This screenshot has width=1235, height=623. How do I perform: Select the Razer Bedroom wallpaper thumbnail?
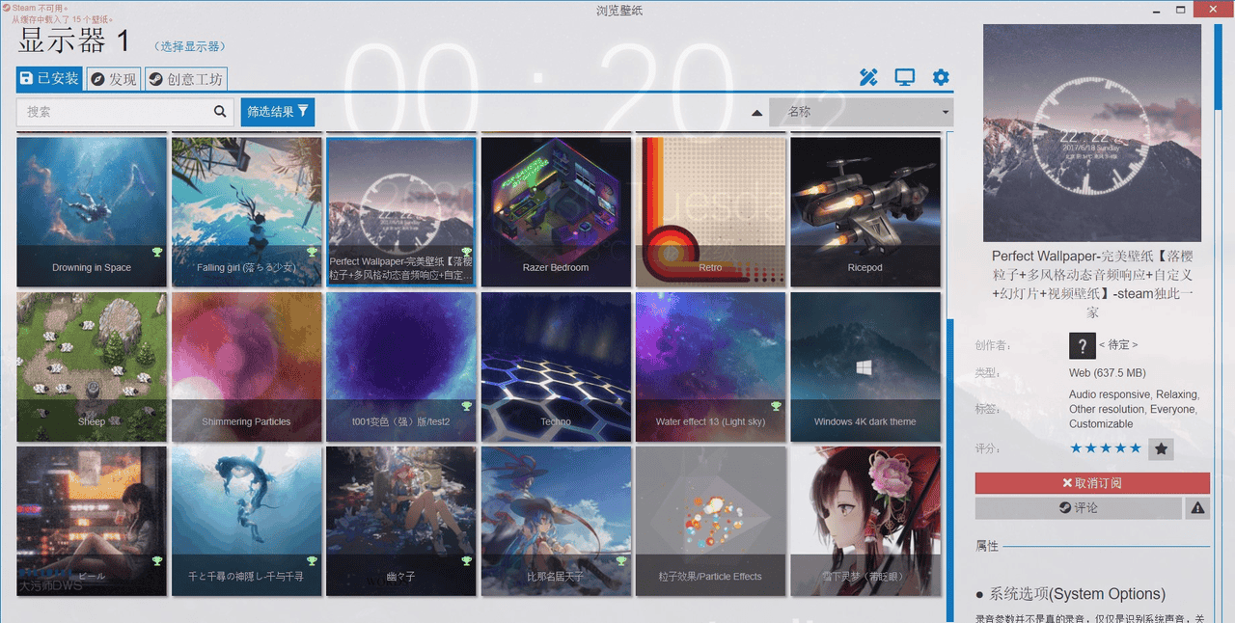pyautogui.click(x=556, y=211)
